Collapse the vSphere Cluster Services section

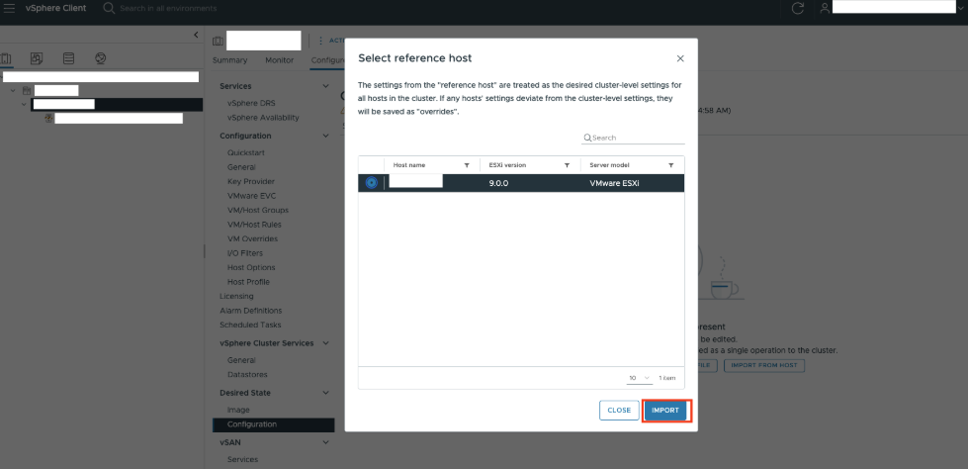pos(326,343)
